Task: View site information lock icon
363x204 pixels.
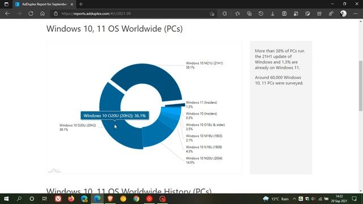Action: [56, 14]
